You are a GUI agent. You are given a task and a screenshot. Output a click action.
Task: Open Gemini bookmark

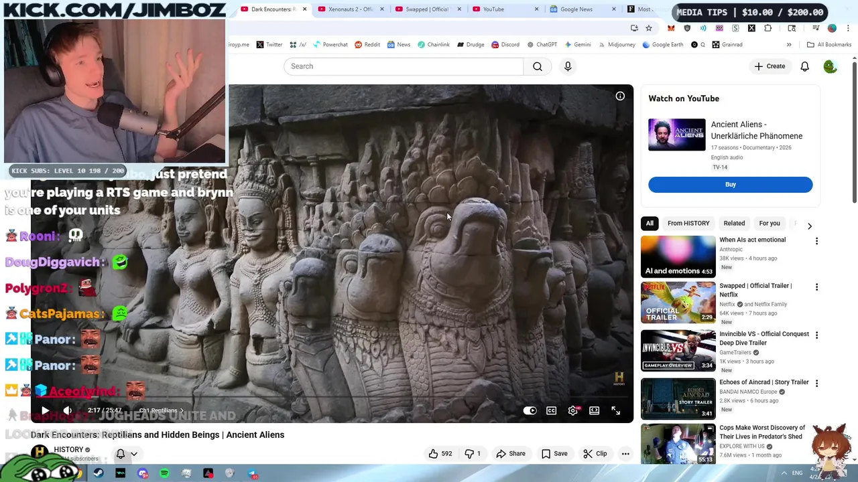pos(577,45)
